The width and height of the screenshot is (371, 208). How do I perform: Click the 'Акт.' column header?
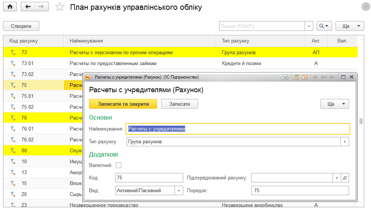coord(316,41)
